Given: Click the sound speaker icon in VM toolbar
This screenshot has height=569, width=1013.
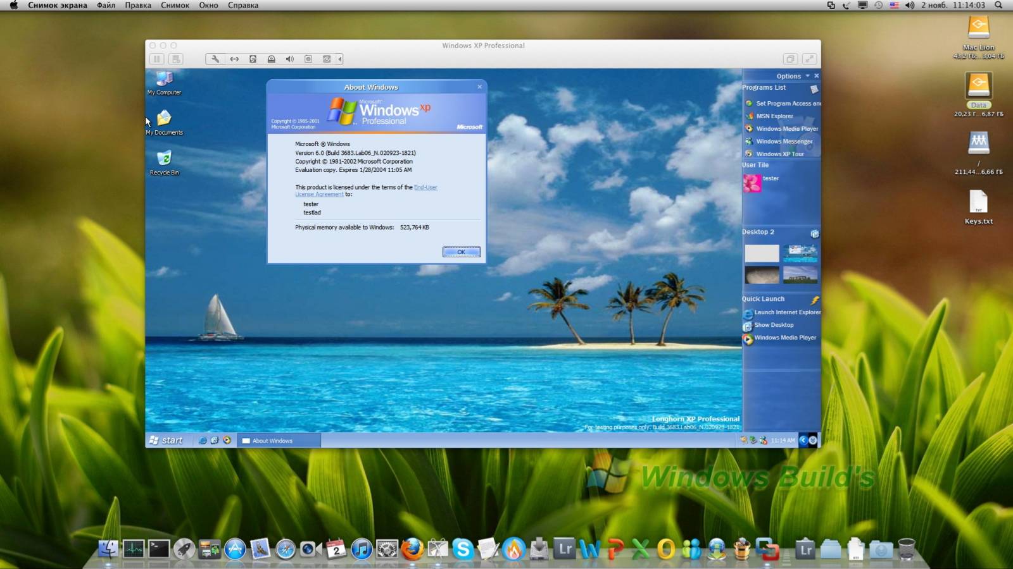Looking at the screenshot, I should click(x=289, y=59).
